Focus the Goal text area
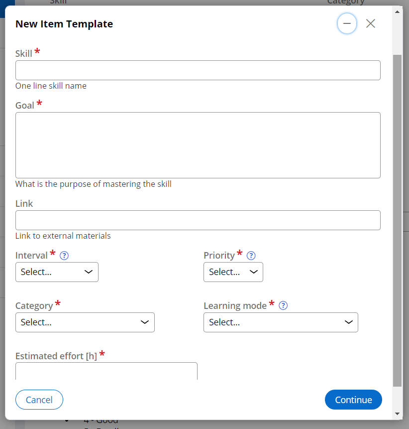The image size is (409, 429). [x=198, y=145]
